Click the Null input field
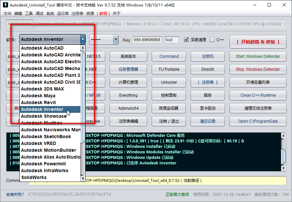The height and width of the screenshot is (202, 292). coord(171,40)
